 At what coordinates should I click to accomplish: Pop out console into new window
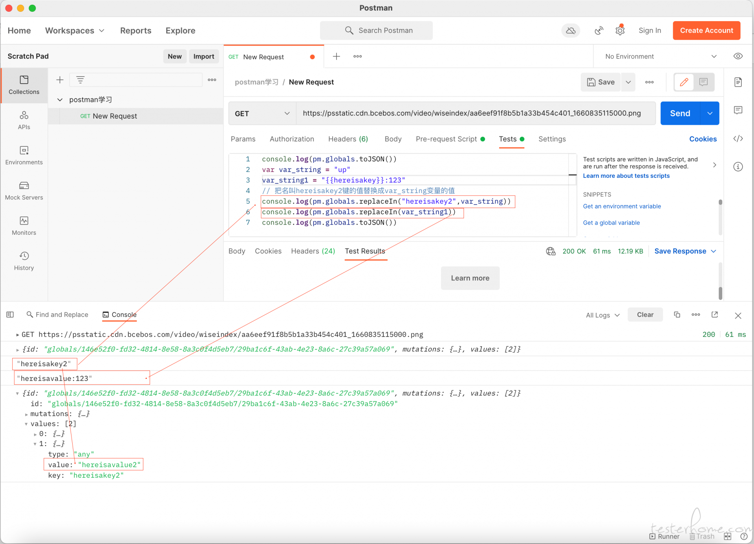click(x=715, y=315)
